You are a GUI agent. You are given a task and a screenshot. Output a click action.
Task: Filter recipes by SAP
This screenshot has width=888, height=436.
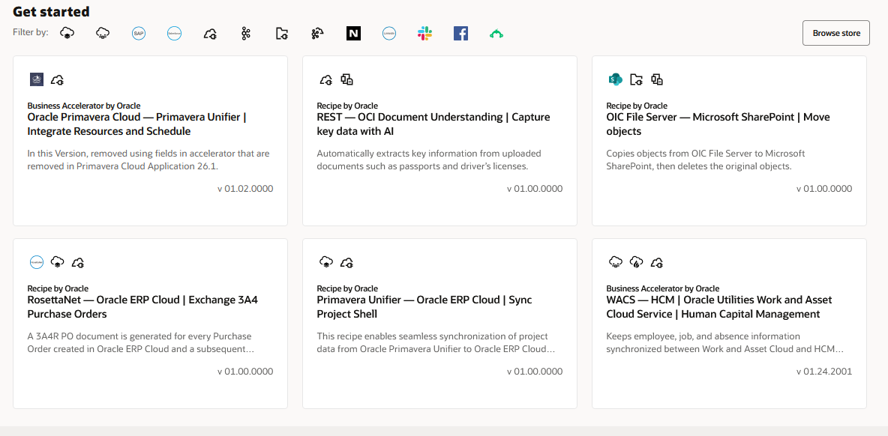(x=138, y=34)
